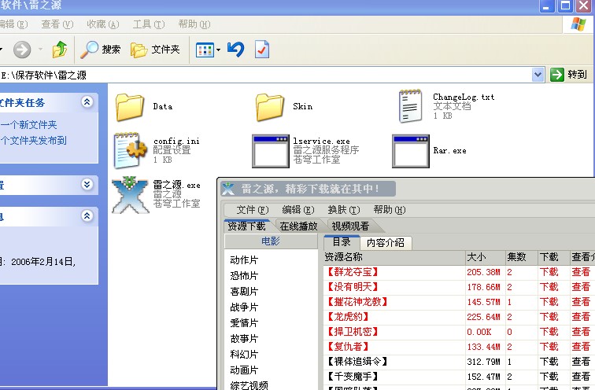
Task: Go up one folder level
Action: pyautogui.click(x=60, y=50)
